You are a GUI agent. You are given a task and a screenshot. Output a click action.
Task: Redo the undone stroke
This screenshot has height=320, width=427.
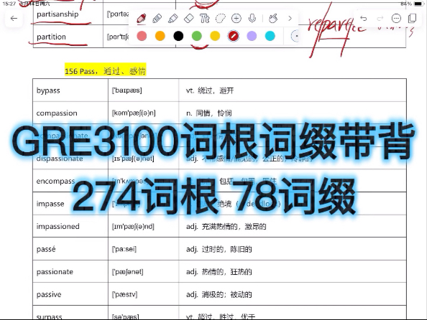click(x=380, y=19)
